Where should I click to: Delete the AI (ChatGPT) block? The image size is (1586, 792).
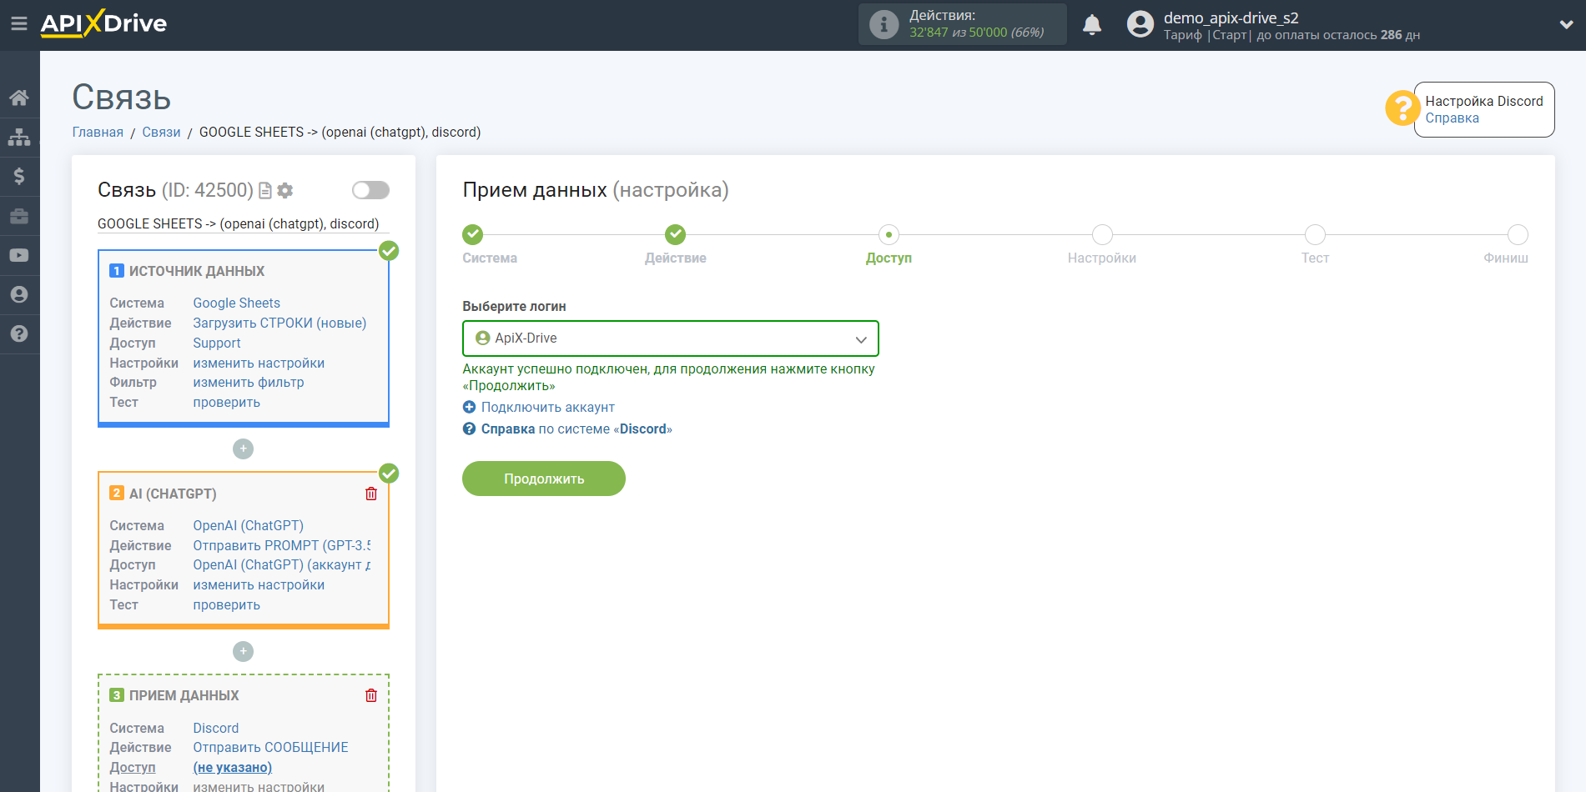[371, 494]
